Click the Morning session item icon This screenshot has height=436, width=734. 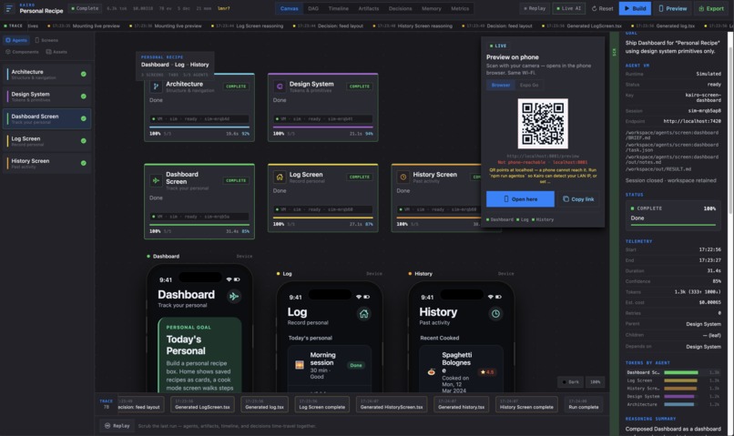300,365
